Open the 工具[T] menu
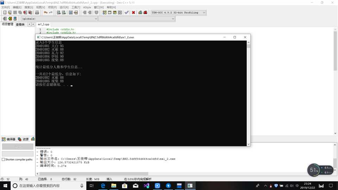 (x=76, y=7)
